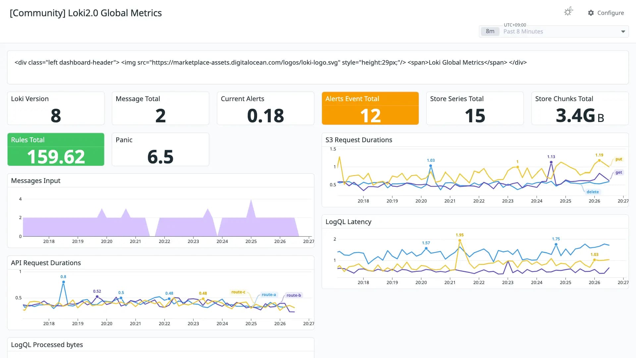Open the orange Alerts Event Total widget

tap(370, 108)
